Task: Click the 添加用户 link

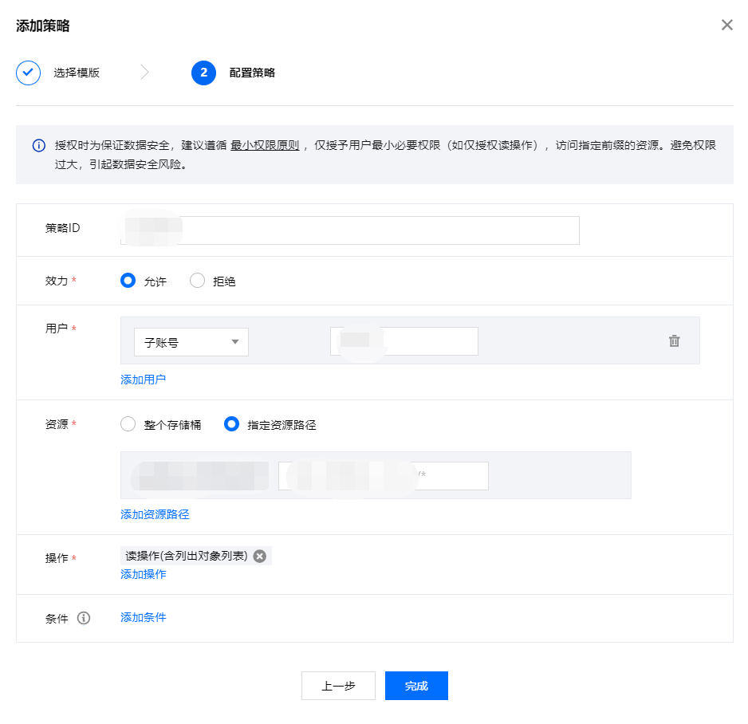Action: point(143,380)
